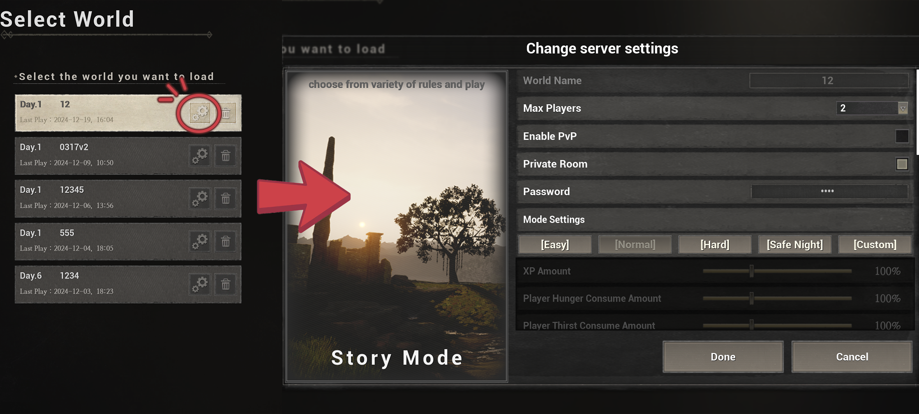
Task: Click trash icon for world 0317v2
Action: coord(226,156)
